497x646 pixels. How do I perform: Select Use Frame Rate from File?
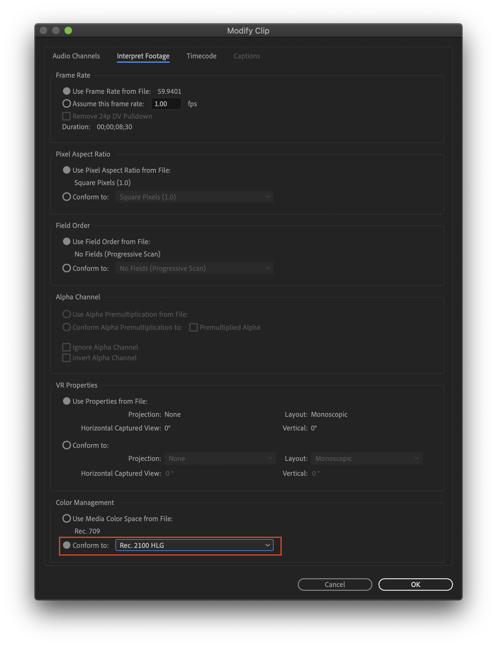pos(66,91)
